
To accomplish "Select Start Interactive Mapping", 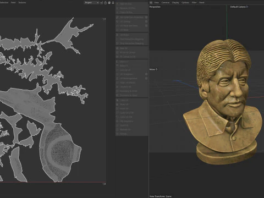I will (x=132, y=39).
